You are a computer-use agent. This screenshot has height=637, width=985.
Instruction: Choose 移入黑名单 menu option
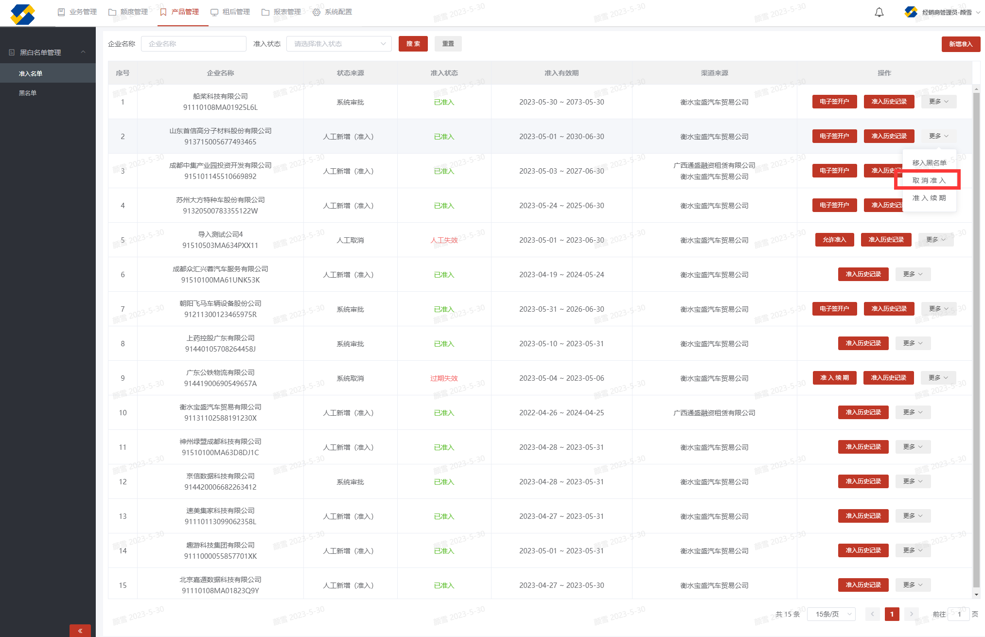929,163
